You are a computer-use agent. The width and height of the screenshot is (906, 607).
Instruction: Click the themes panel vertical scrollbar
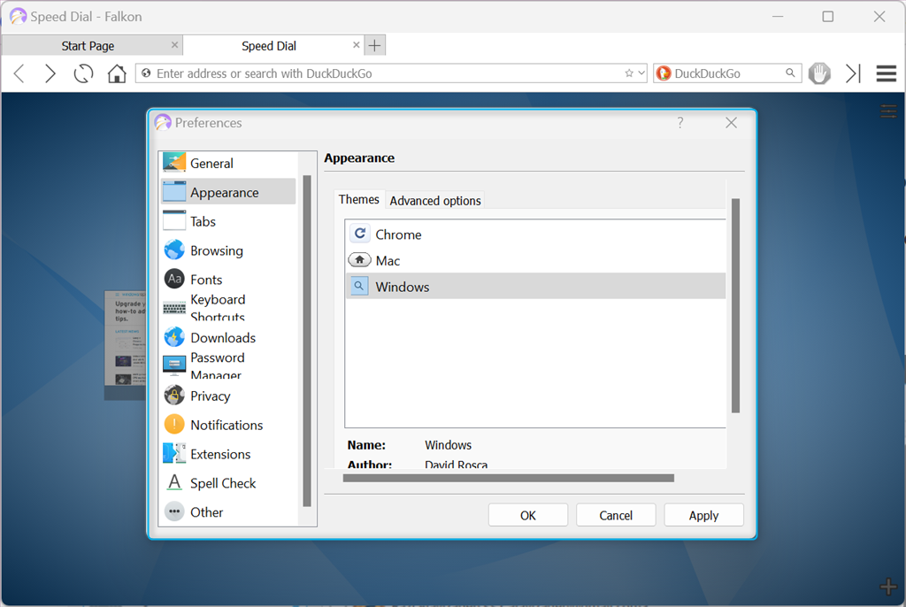click(735, 305)
